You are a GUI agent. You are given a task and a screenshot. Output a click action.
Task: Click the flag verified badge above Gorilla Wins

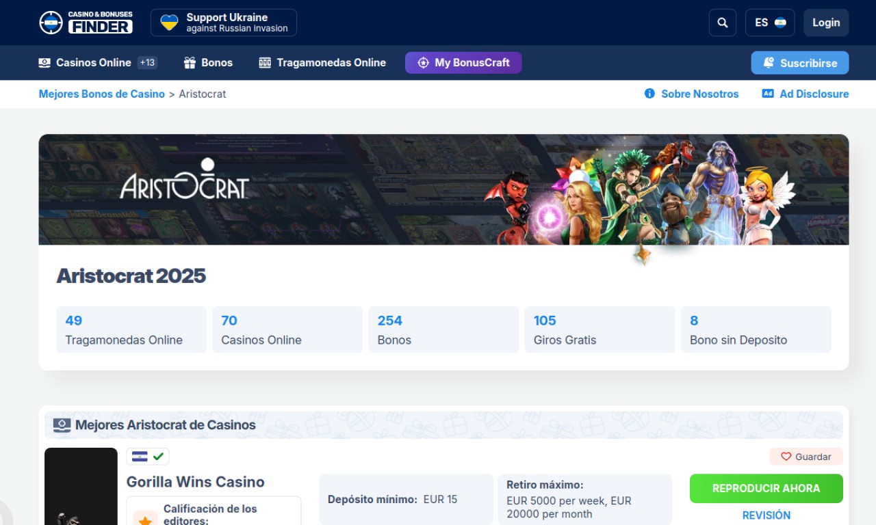148,456
